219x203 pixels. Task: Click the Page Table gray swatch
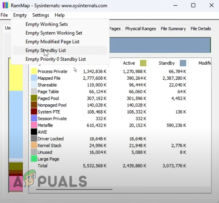tap(34, 91)
